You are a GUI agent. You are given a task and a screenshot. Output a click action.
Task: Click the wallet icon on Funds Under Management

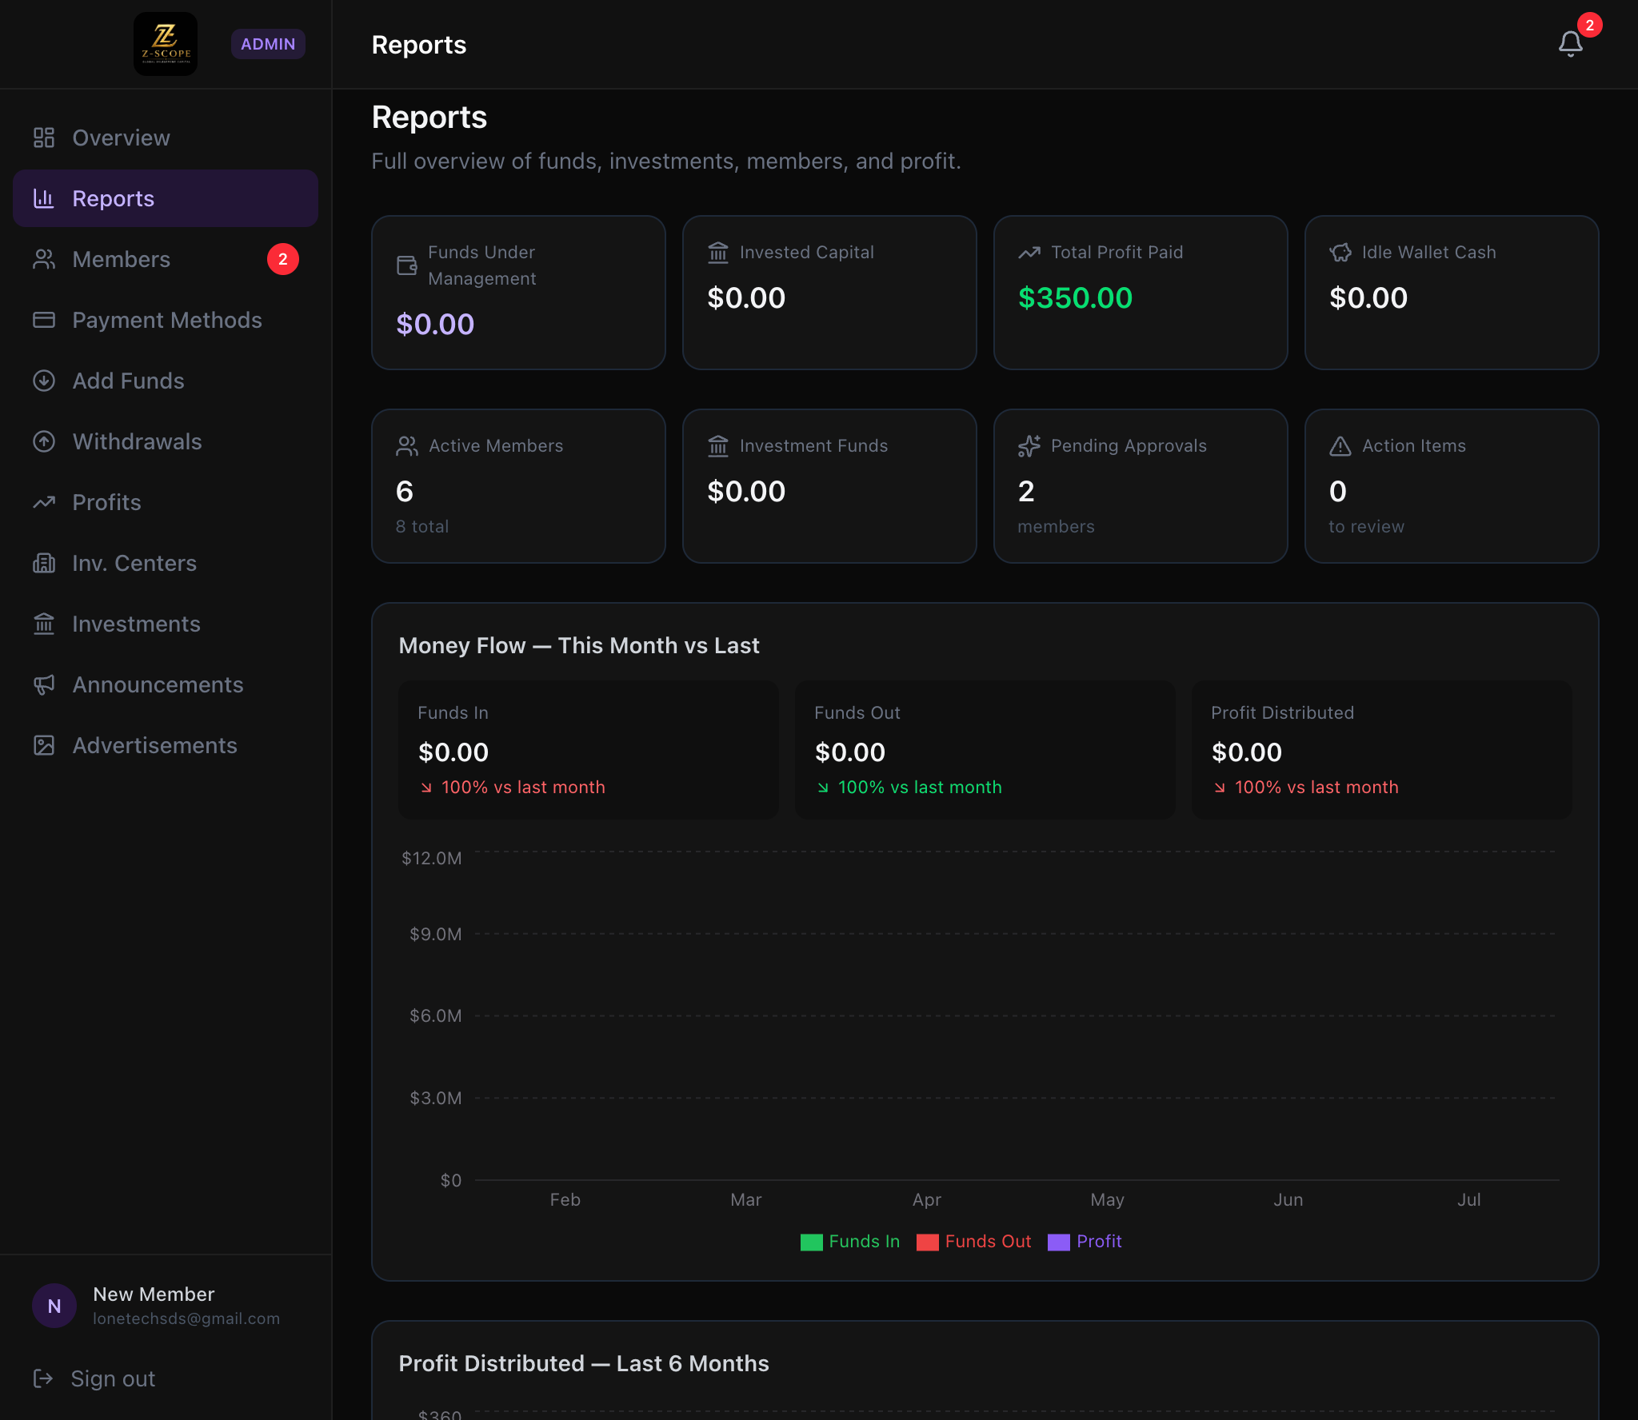point(407,265)
